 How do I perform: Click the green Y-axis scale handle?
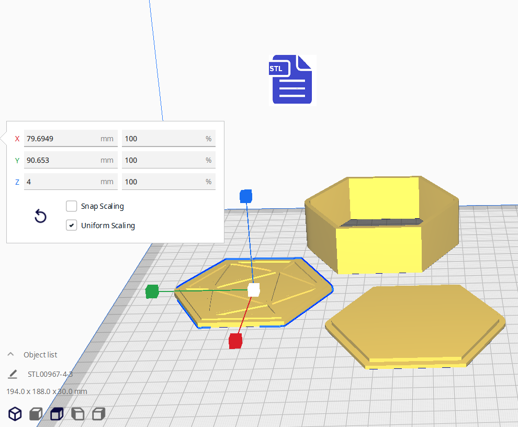(152, 291)
